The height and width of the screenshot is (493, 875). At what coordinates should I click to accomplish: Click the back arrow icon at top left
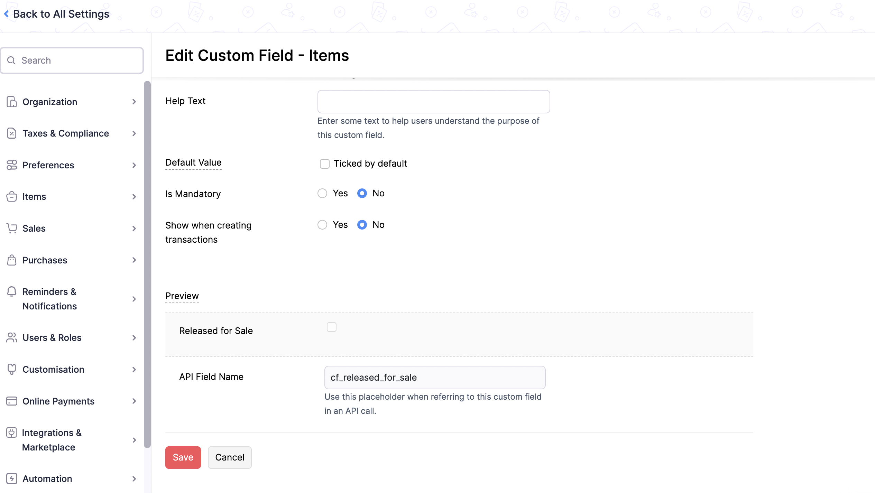click(x=6, y=14)
